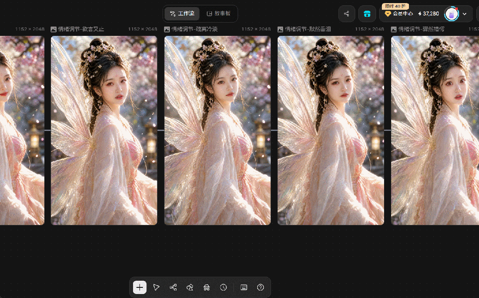
Task: Select node title 情绪调节-疏离冷淡
Action: pyautogui.click(x=195, y=29)
